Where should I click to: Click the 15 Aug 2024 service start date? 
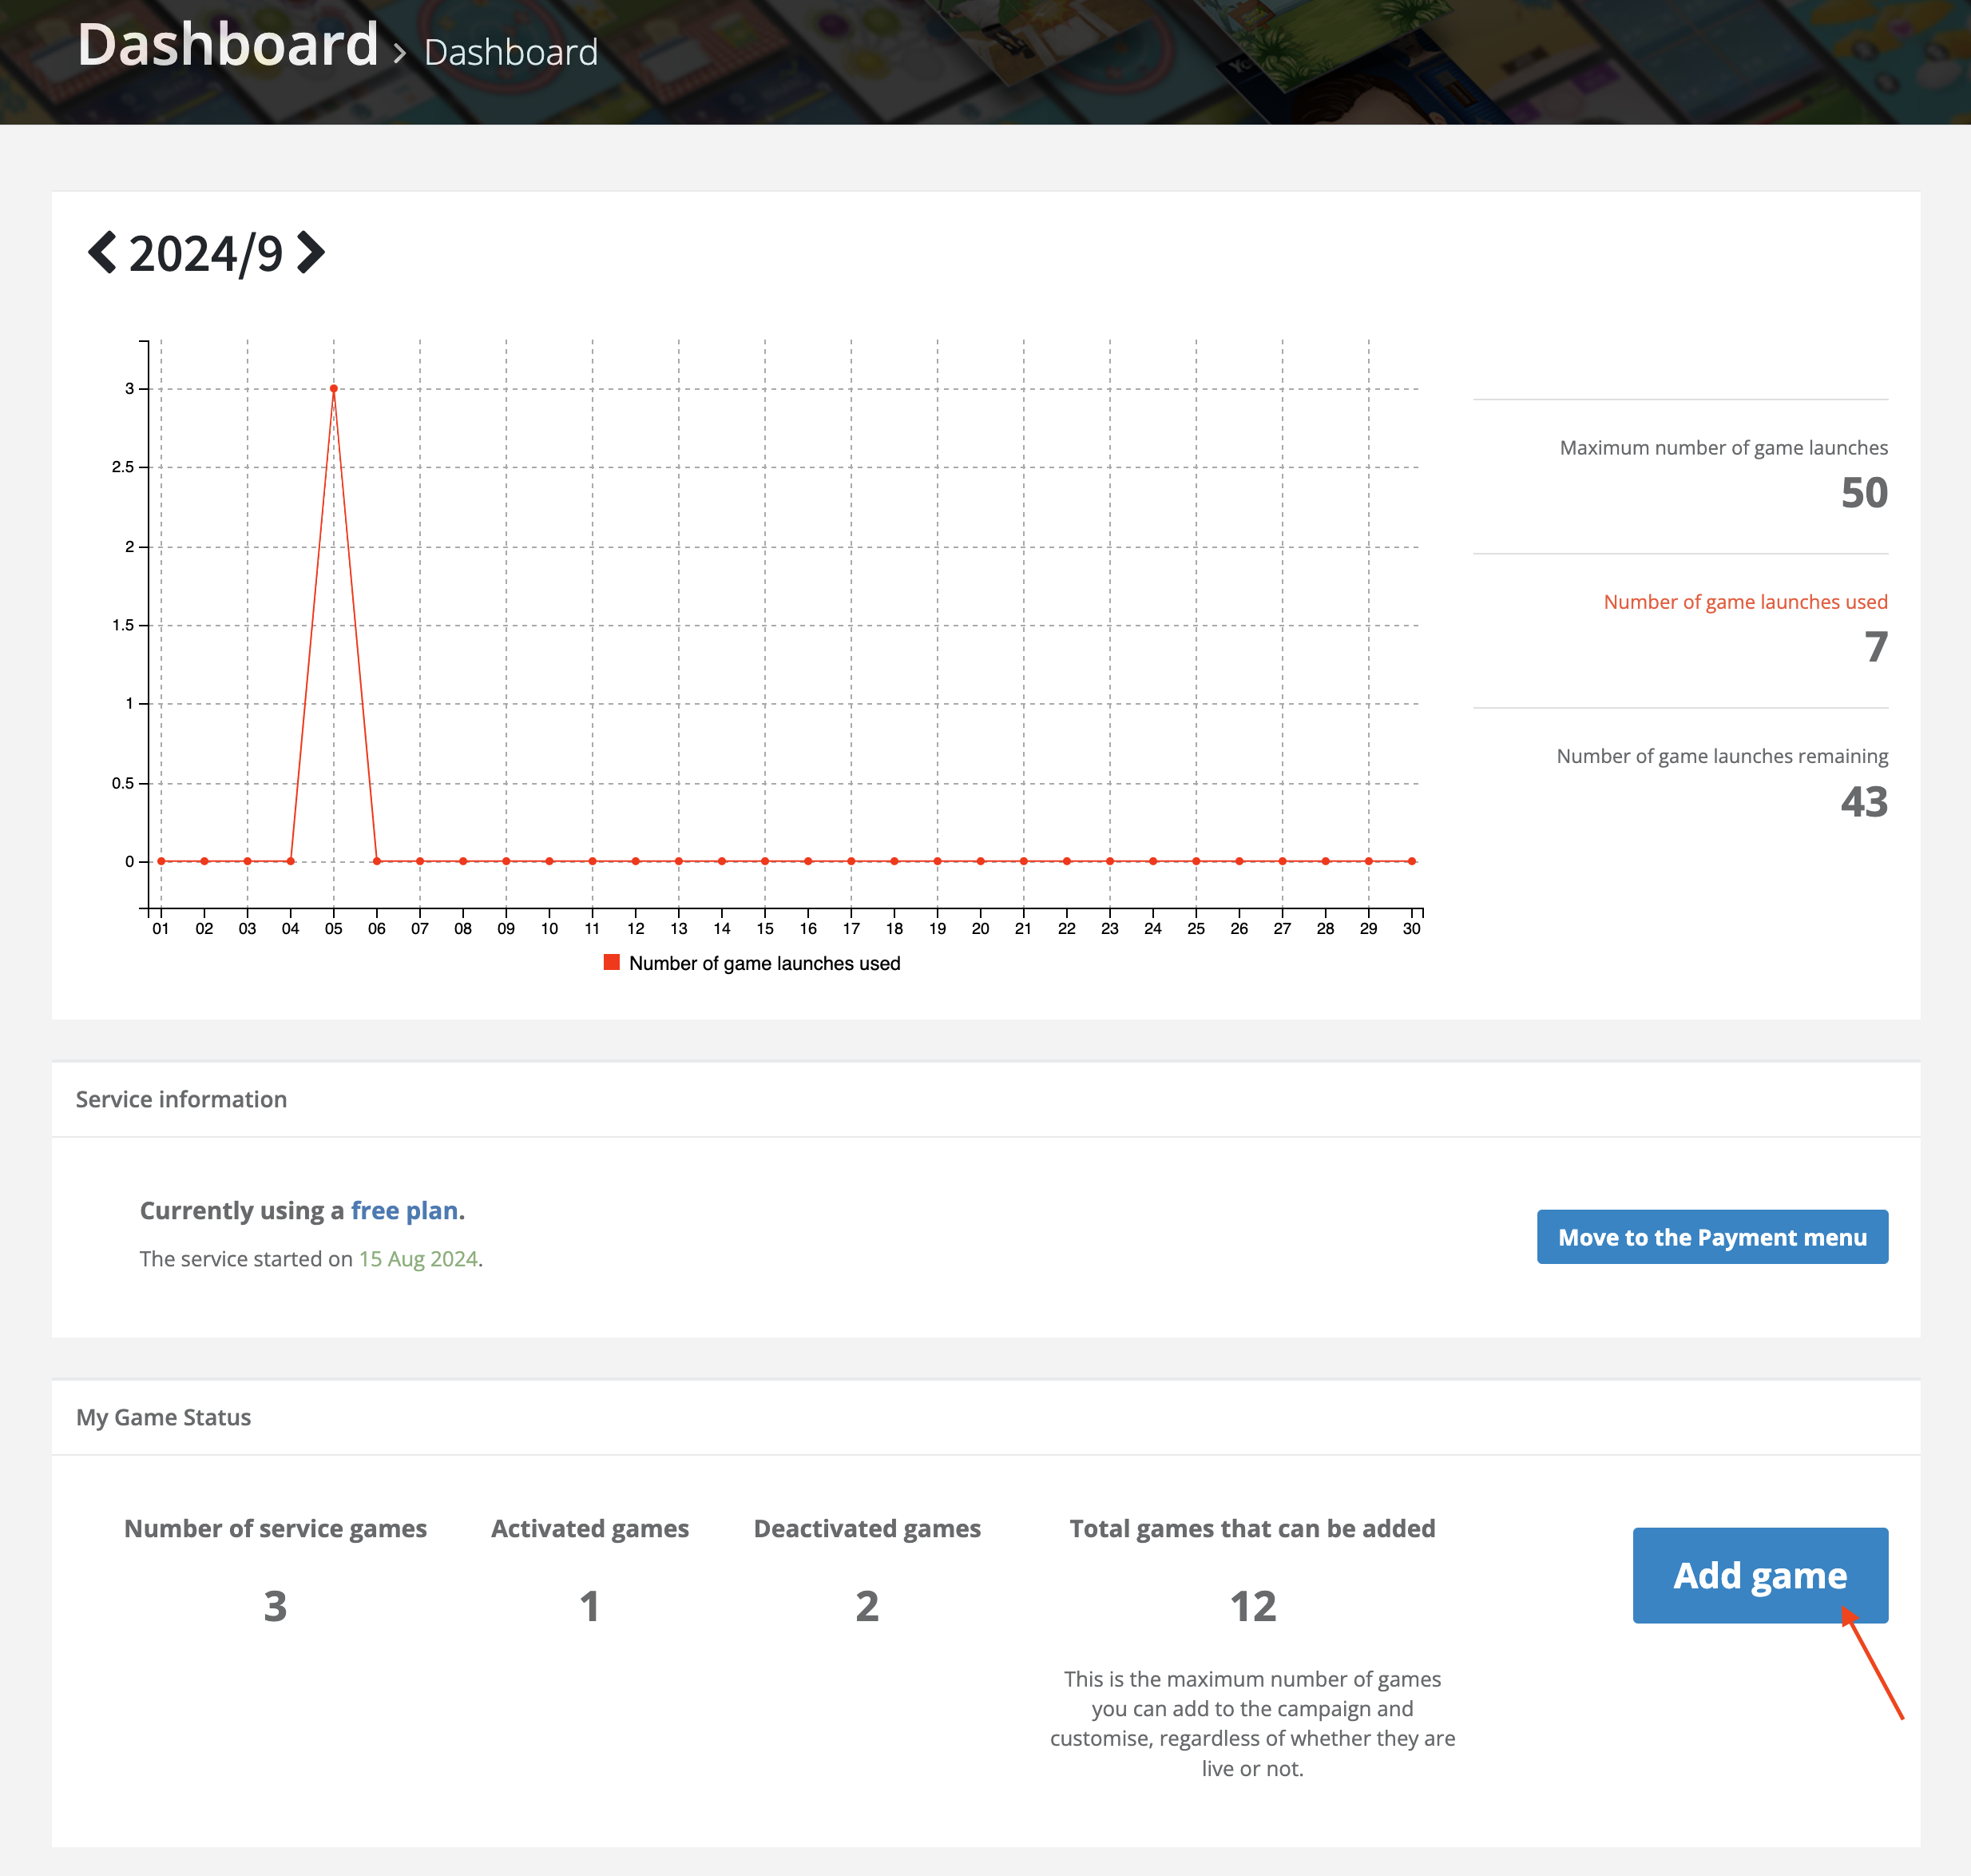418,1259
